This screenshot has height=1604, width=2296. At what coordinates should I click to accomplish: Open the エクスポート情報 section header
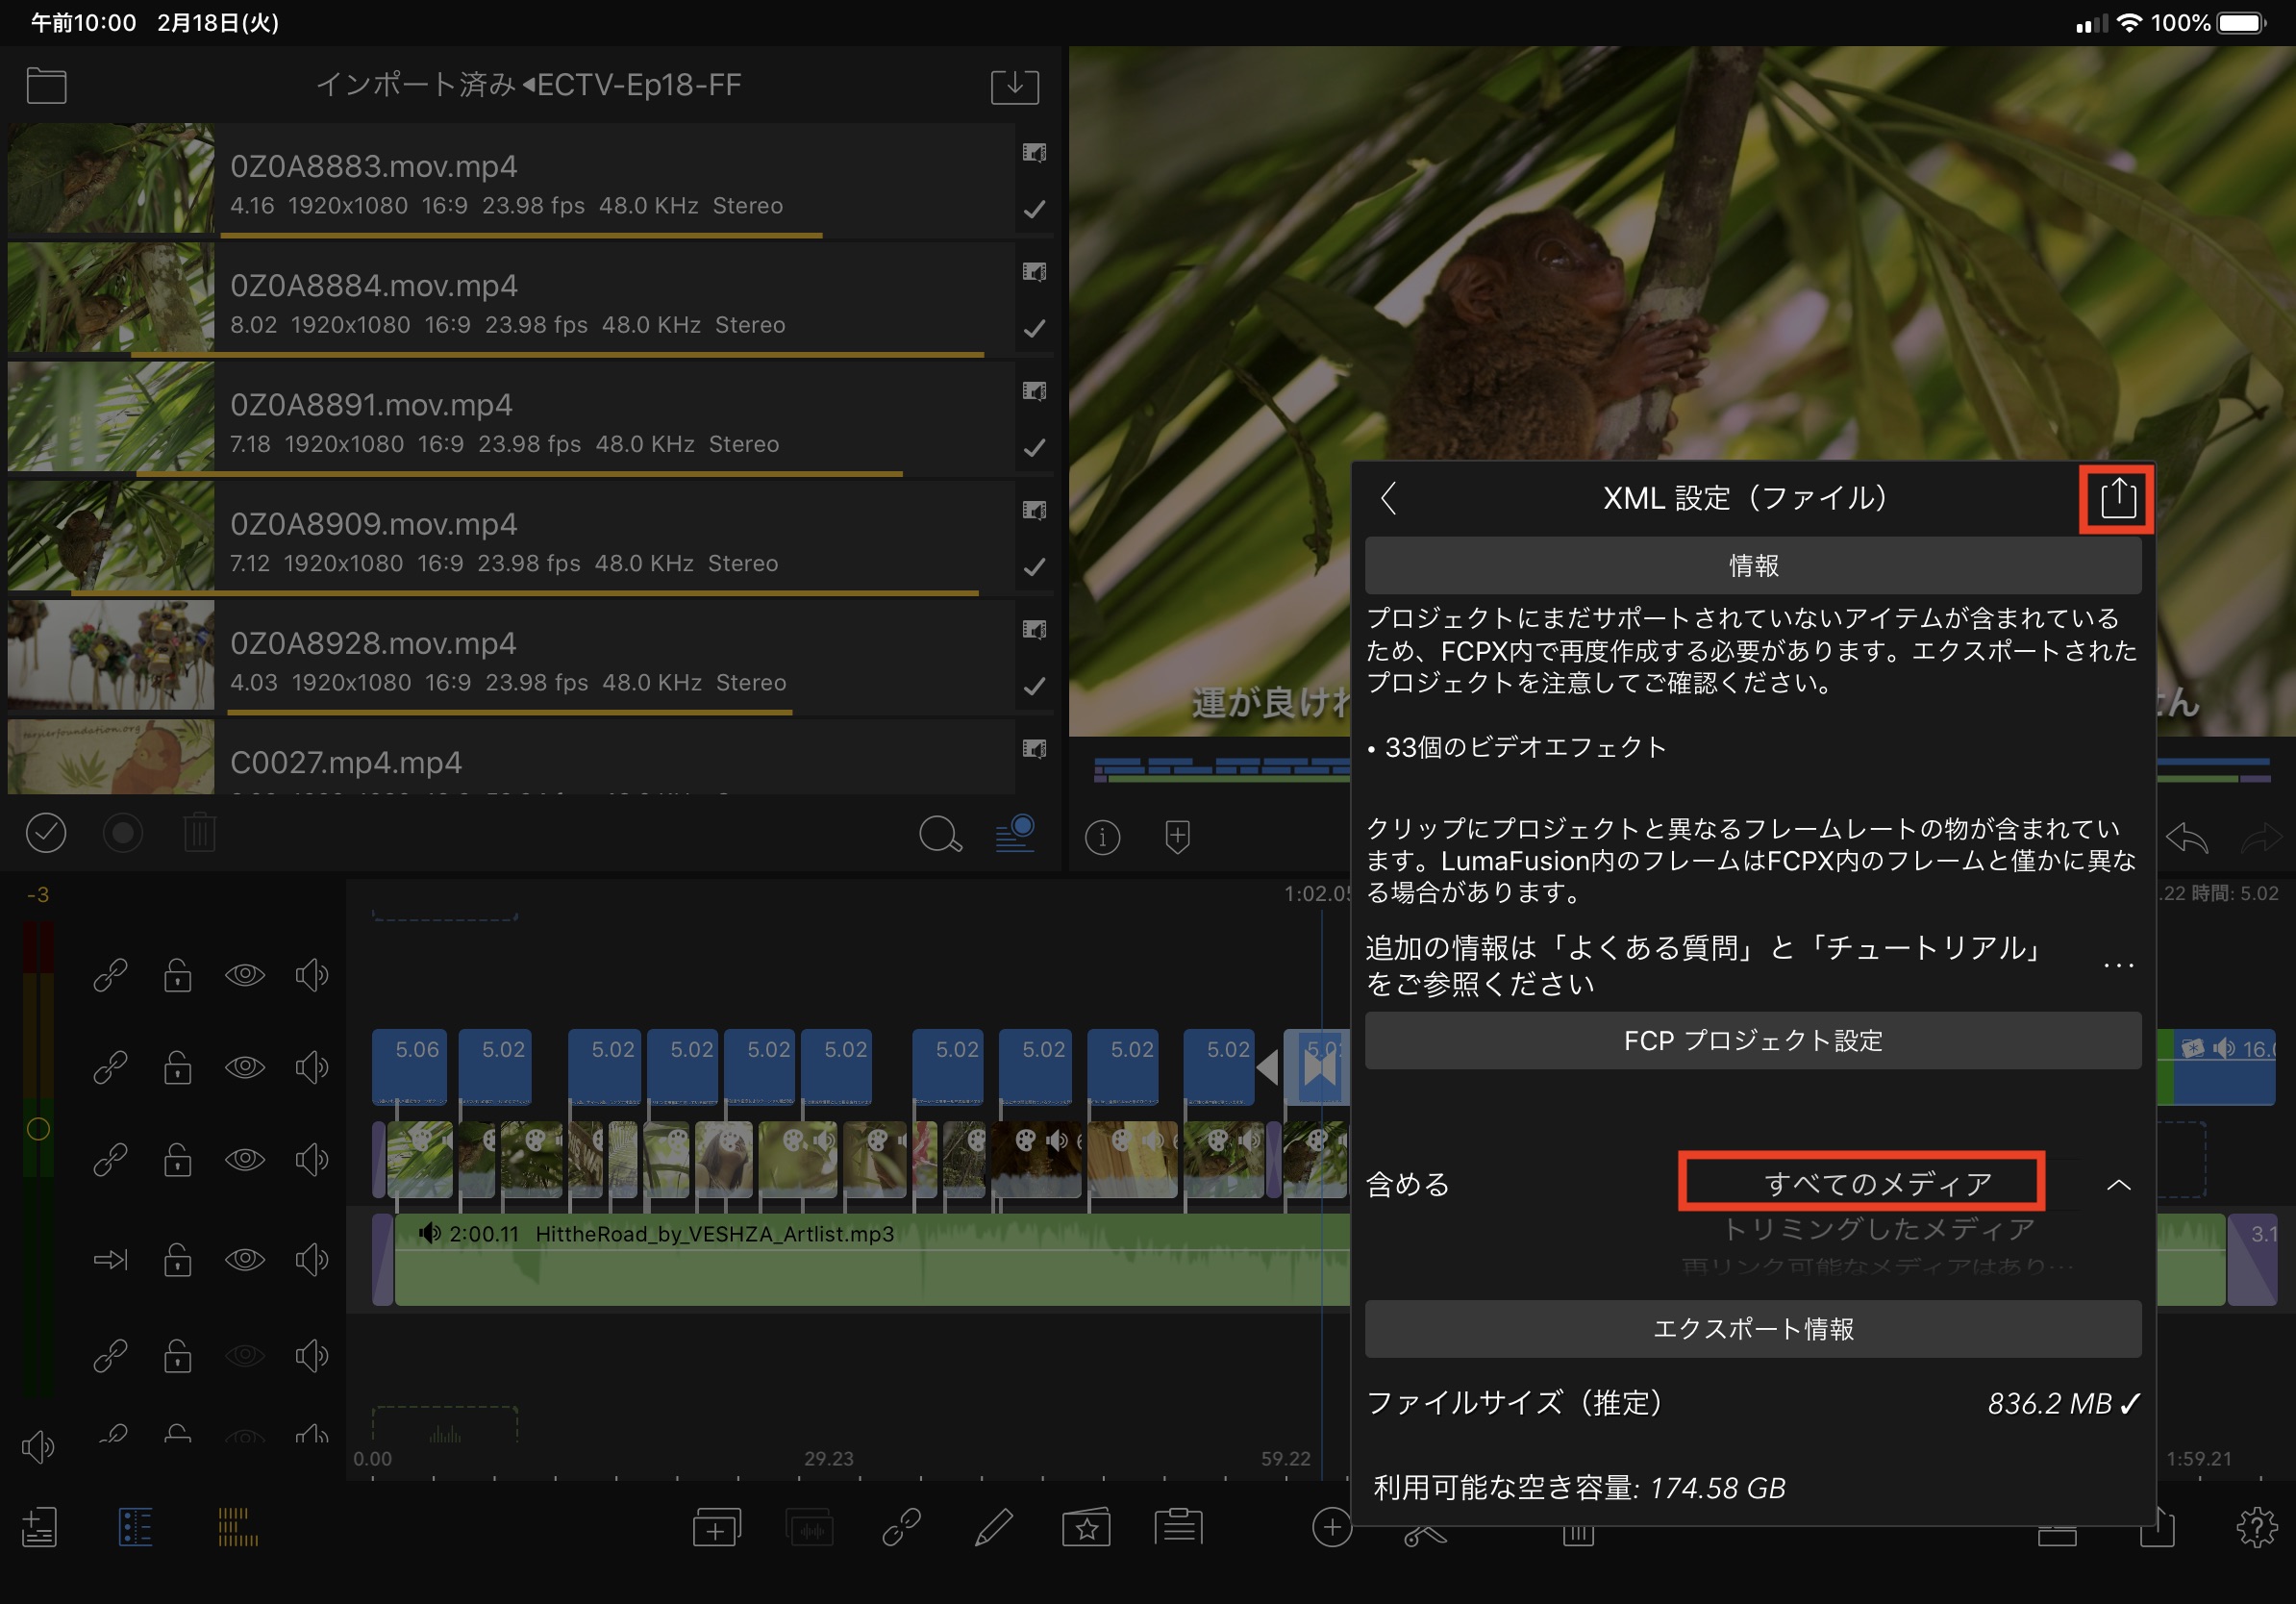tap(1752, 1329)
